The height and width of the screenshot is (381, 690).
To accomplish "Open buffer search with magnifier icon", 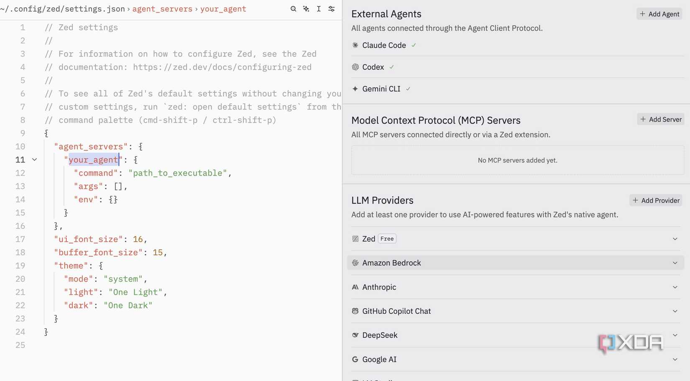I will pyautogui.click(x=293, y=9).
